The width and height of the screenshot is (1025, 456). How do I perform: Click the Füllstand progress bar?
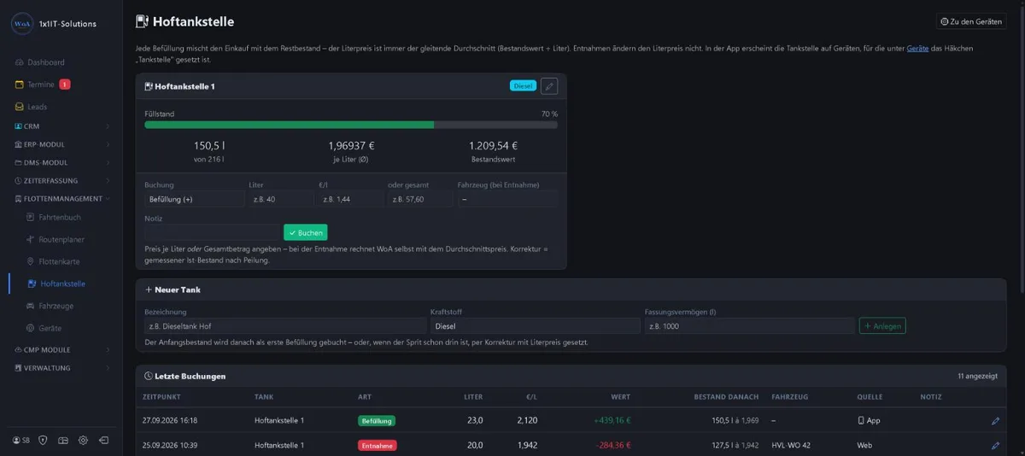point(351,125)
